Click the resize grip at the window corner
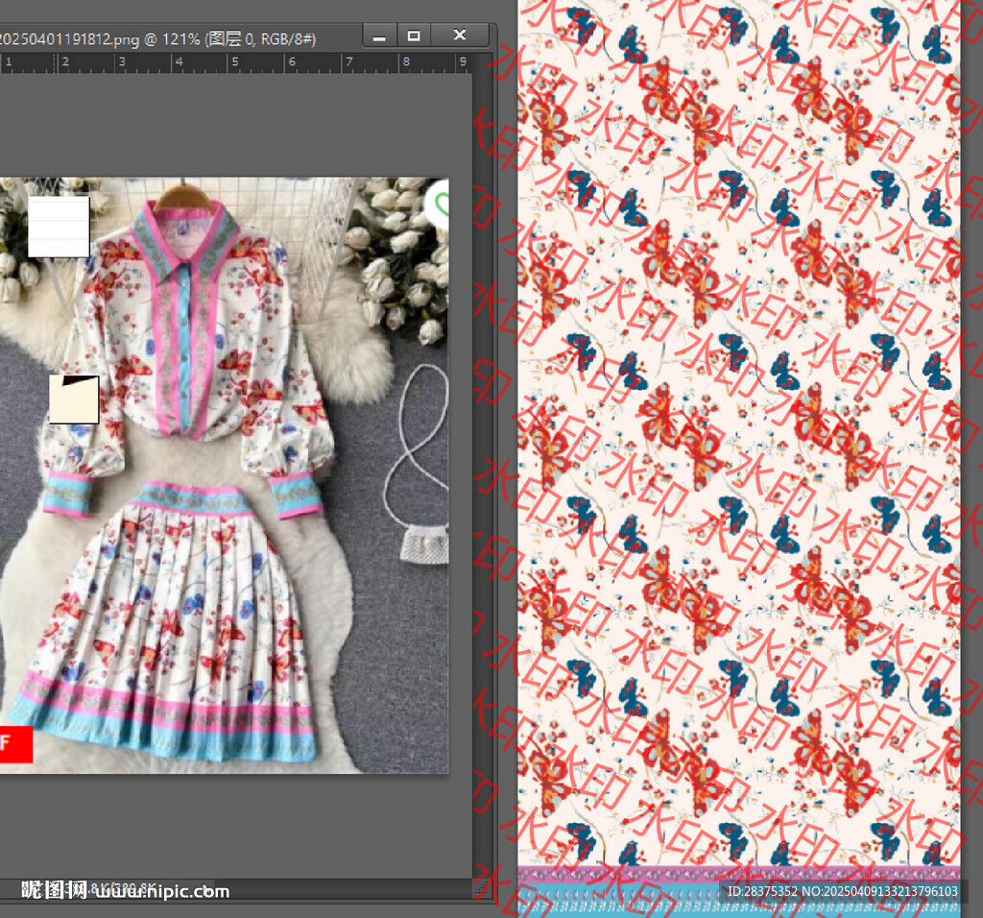This screenshot has height=918, width=983. [482, 890]
